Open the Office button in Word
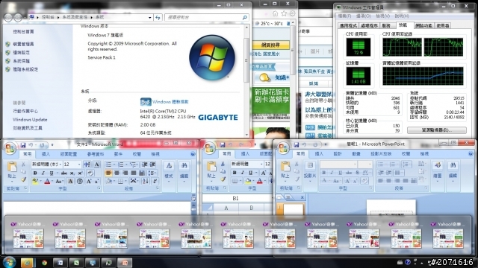Image resolution: width=478 pixels, height=268 pixels. 10,149
